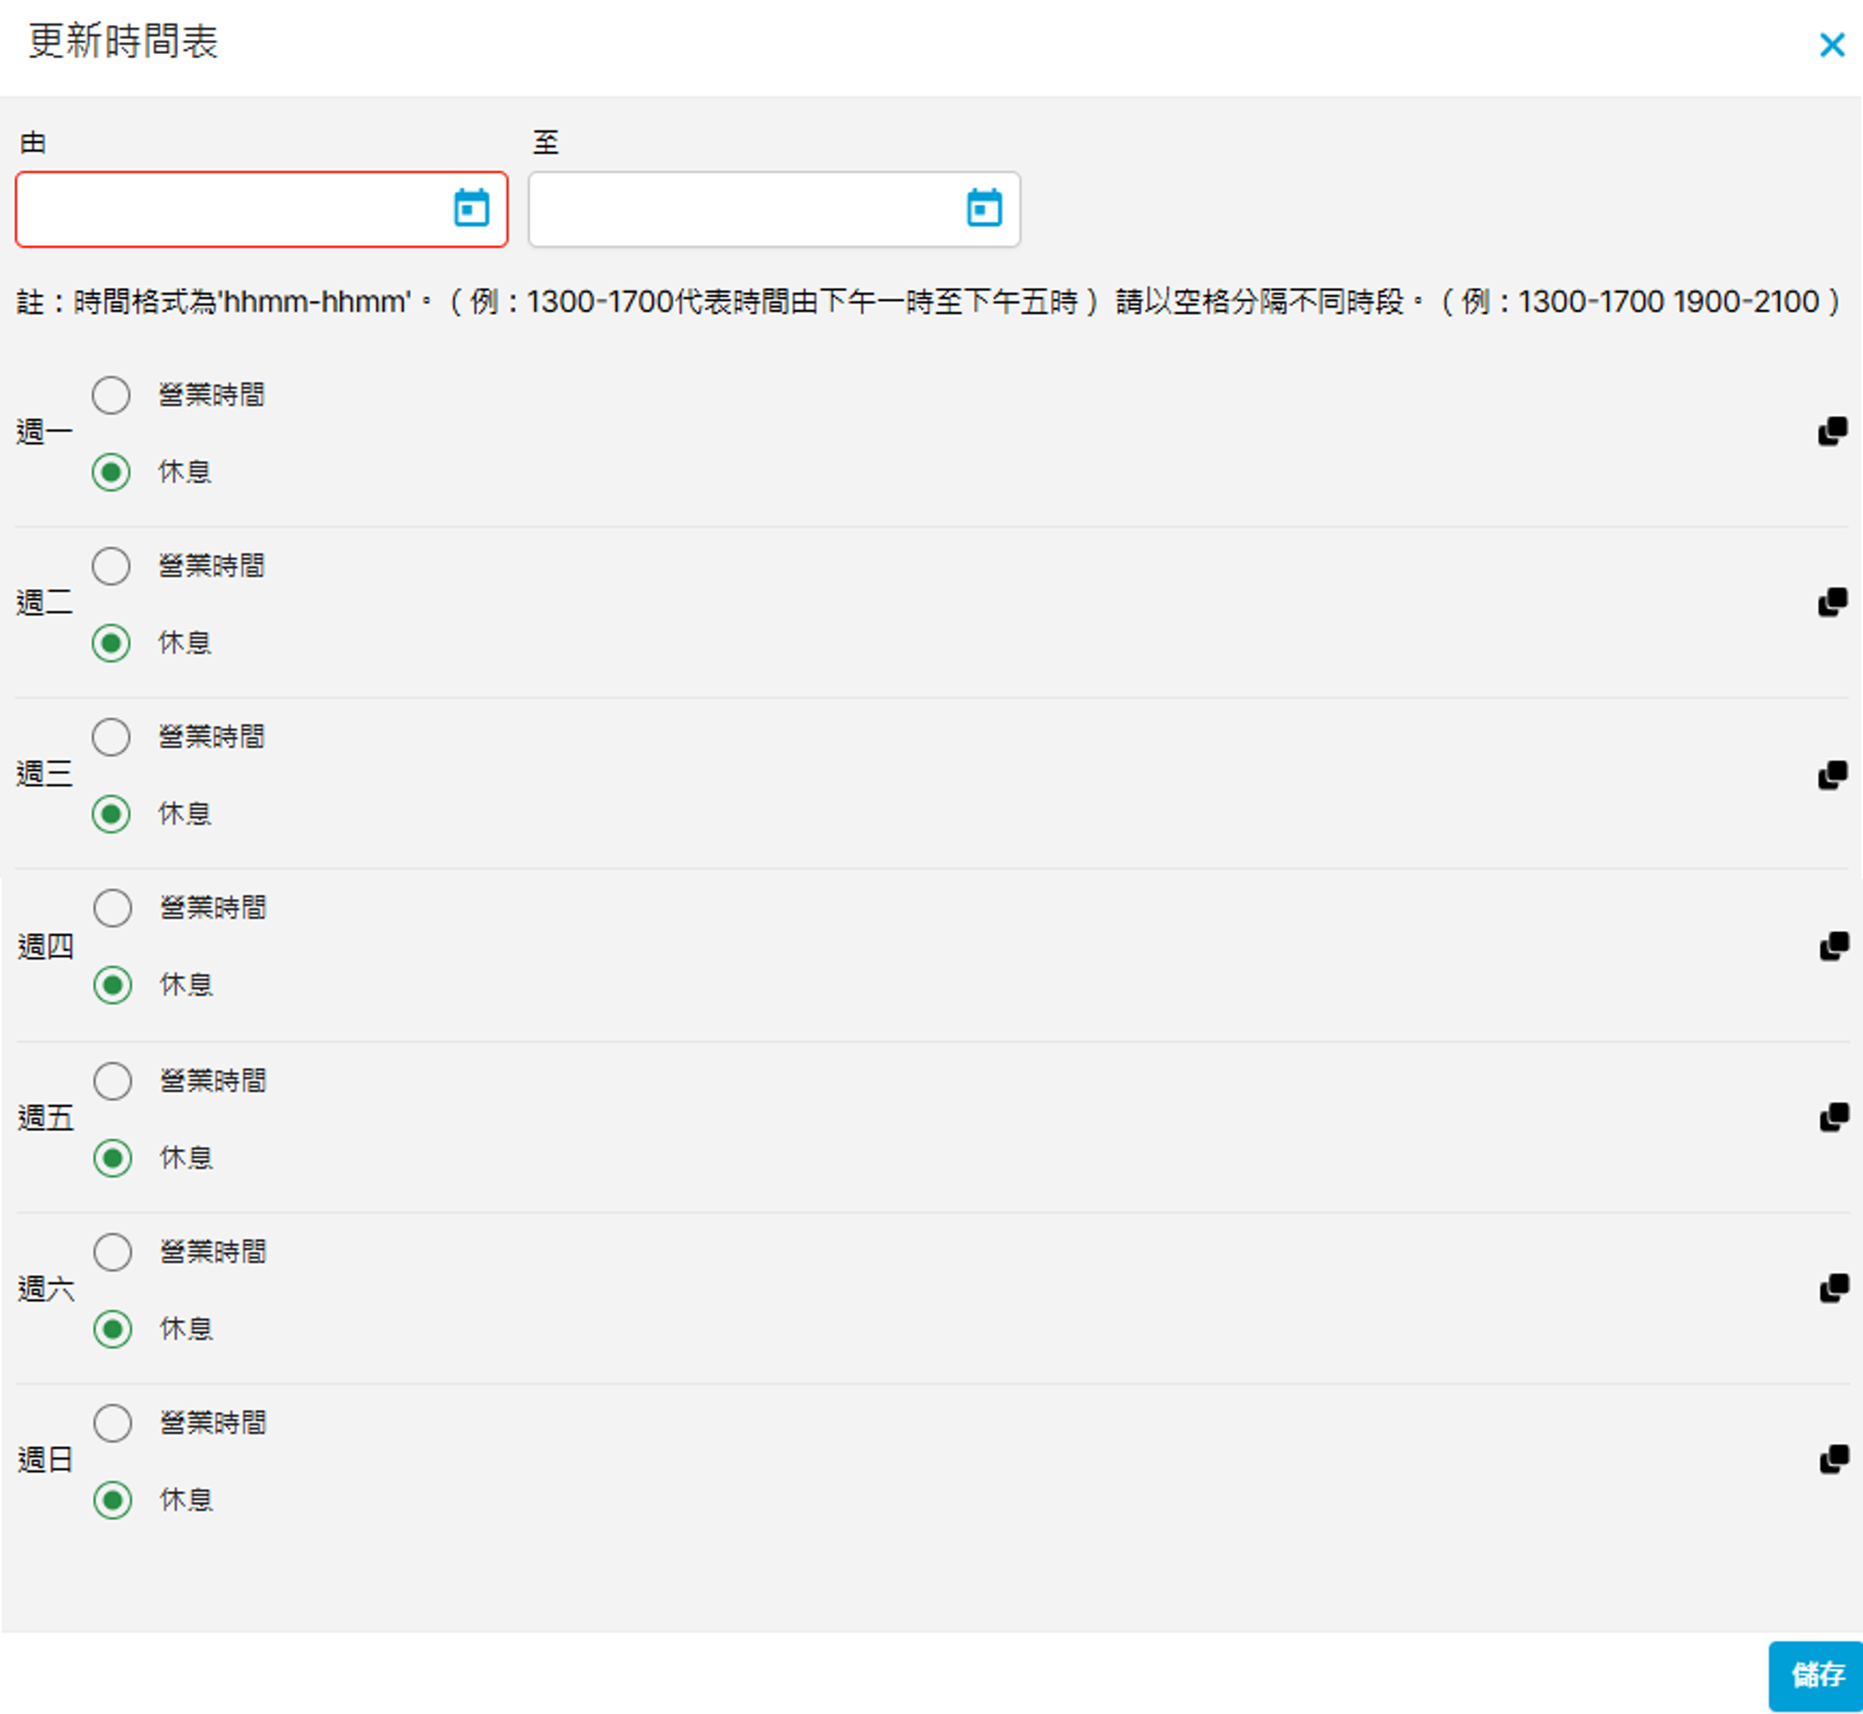Focus the 由 start date input field
The width and height of the screenshot is (1863, 1714).
point(232,210)
